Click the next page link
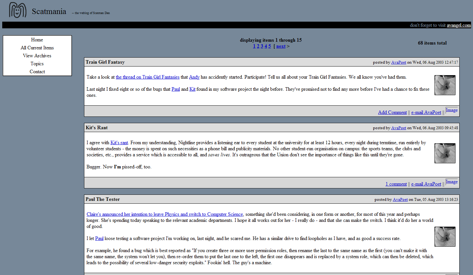Viewport: 473px width, 275px height. (x=281, y=46)
